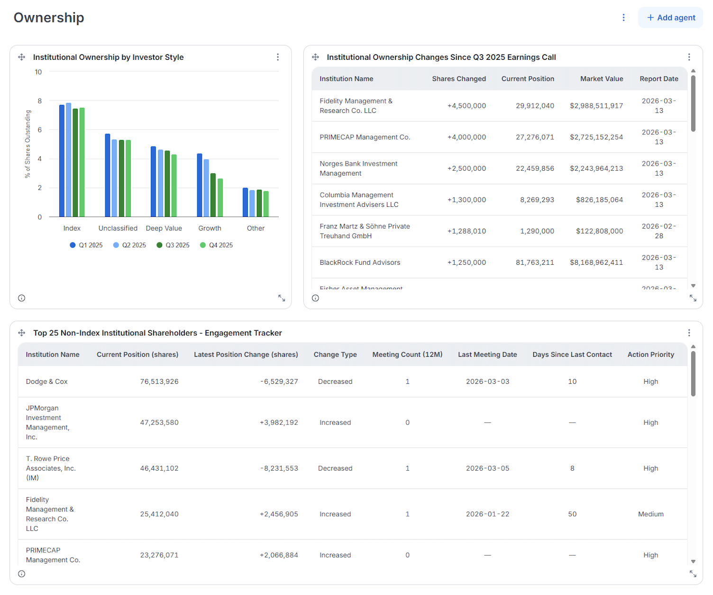Click drag handle on Investor Style chart
This screenshot has width=713, height=595.
[x=22, y=57]
